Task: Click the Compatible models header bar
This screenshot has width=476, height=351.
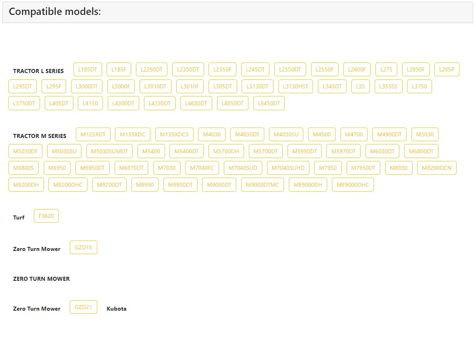Action: point(238,12)
